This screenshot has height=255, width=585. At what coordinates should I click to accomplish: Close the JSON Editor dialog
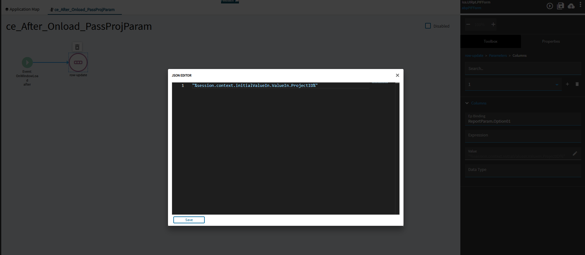point(398,75)
